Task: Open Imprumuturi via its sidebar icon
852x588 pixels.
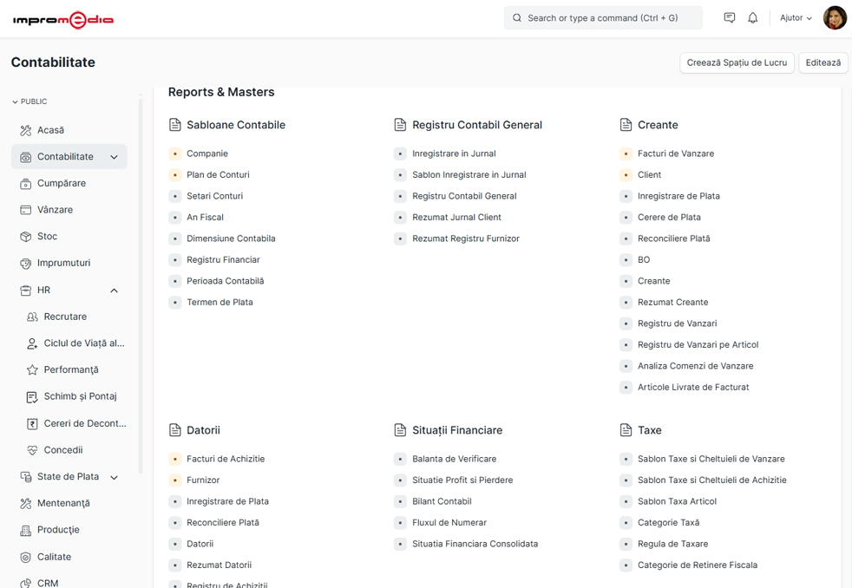Action: pyautogui.click(x=26, y=263)
